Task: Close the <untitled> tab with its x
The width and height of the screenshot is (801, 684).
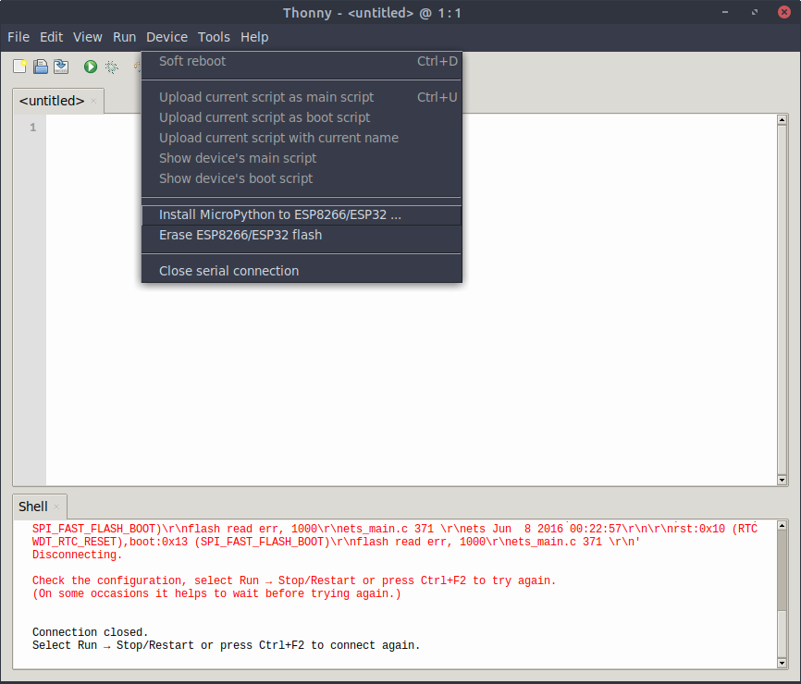Action: point(93,101)
